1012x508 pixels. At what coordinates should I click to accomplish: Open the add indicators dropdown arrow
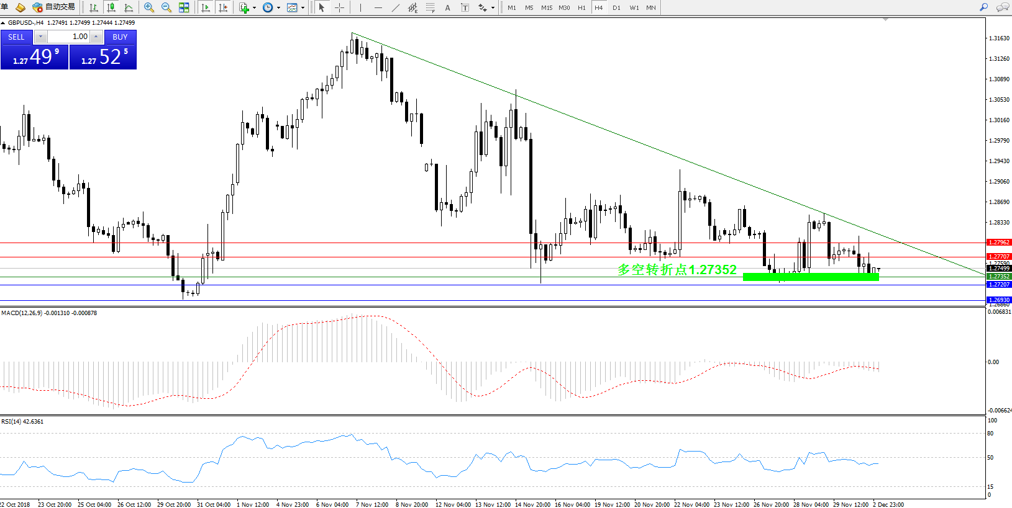(x=254, y=8)
